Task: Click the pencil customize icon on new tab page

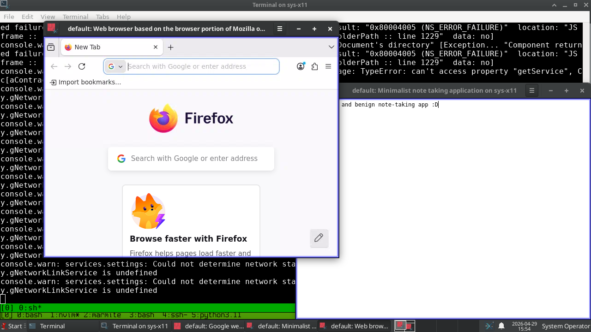Action: coord(319,238)
